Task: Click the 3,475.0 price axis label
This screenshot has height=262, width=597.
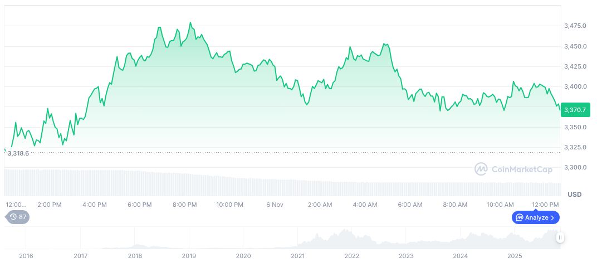Action: click(575, 26)
